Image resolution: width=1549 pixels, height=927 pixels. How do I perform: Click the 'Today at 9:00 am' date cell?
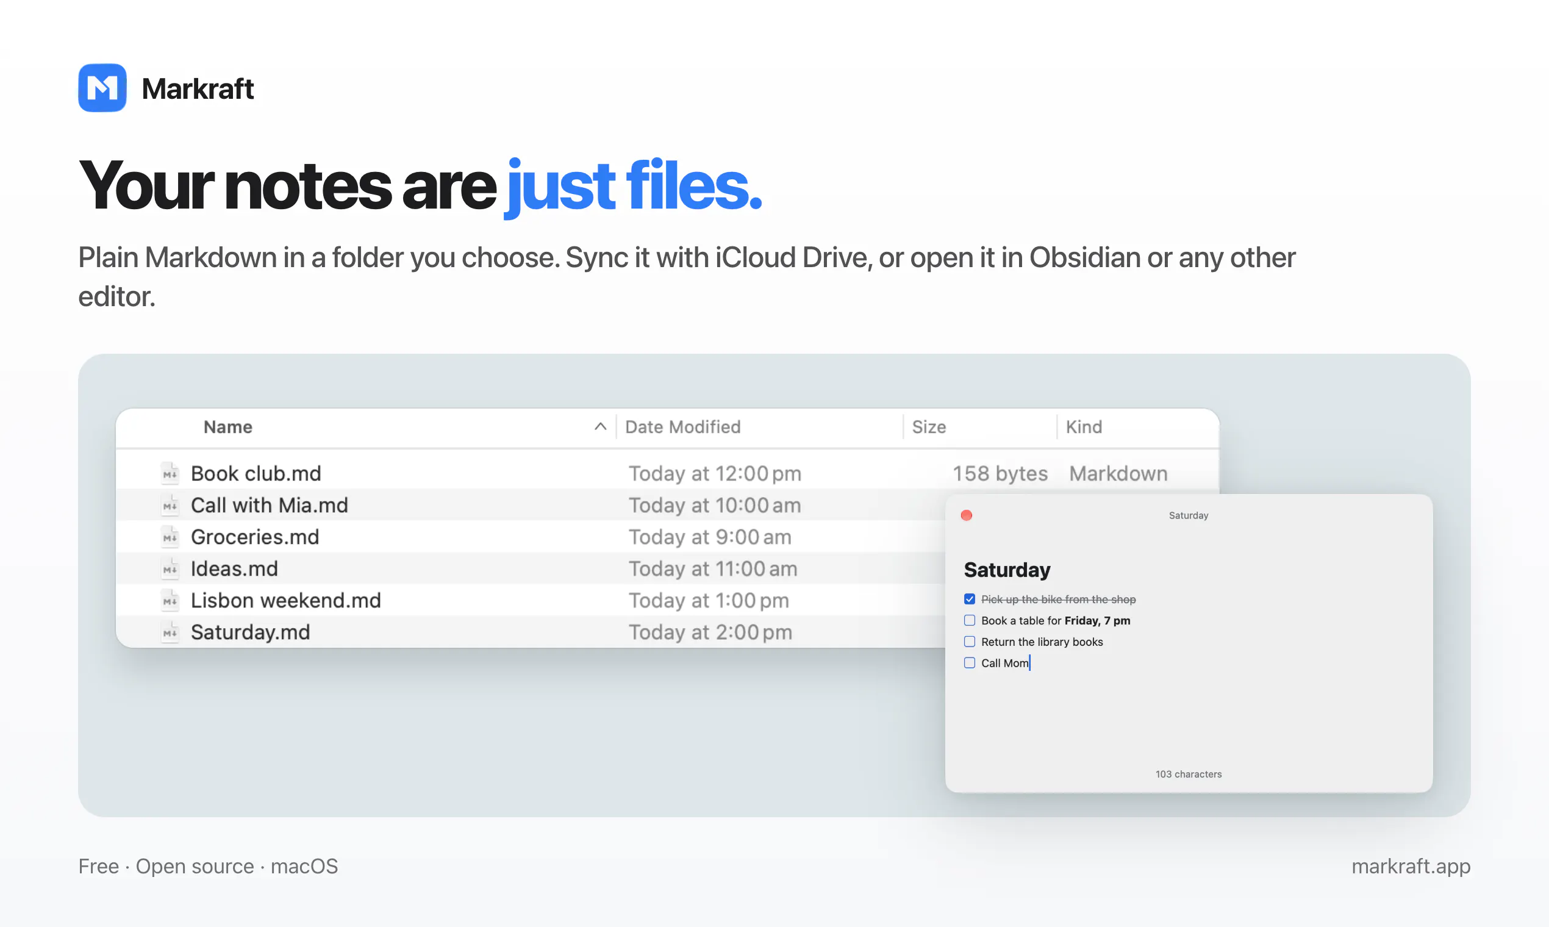pyautogui.click(x=710, y=537)
